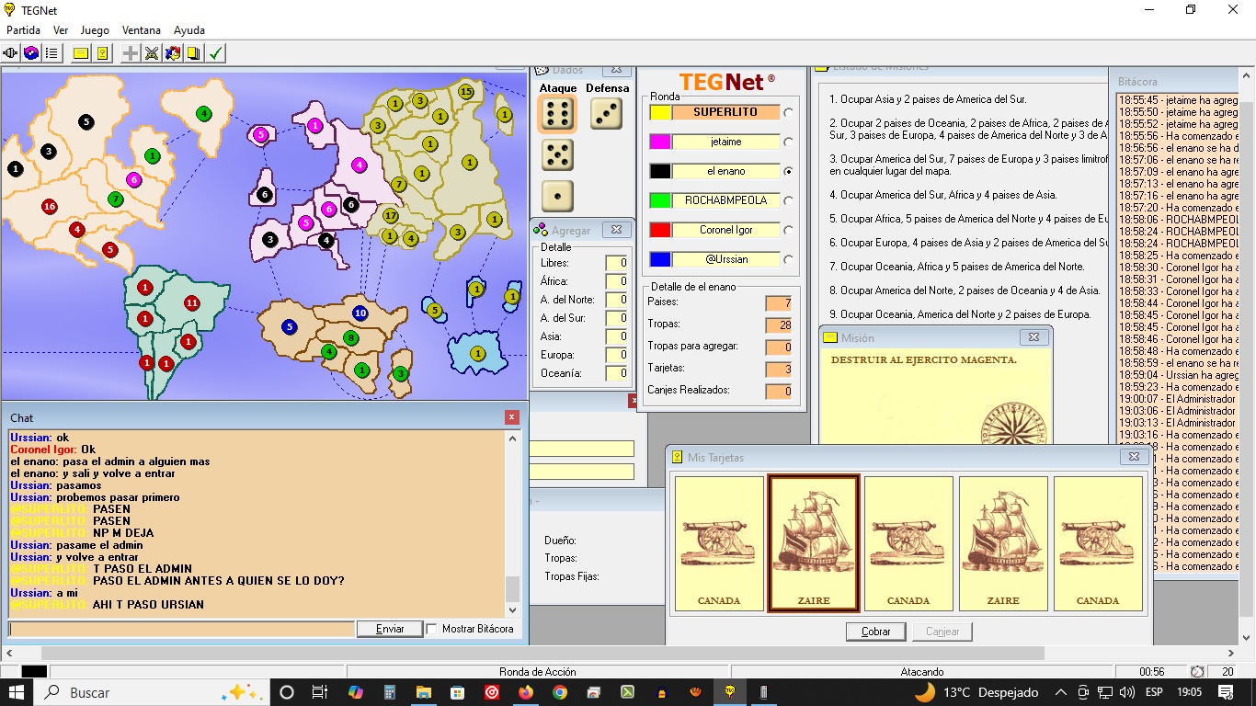Close the Dados dice panel

tap(617, 70)
